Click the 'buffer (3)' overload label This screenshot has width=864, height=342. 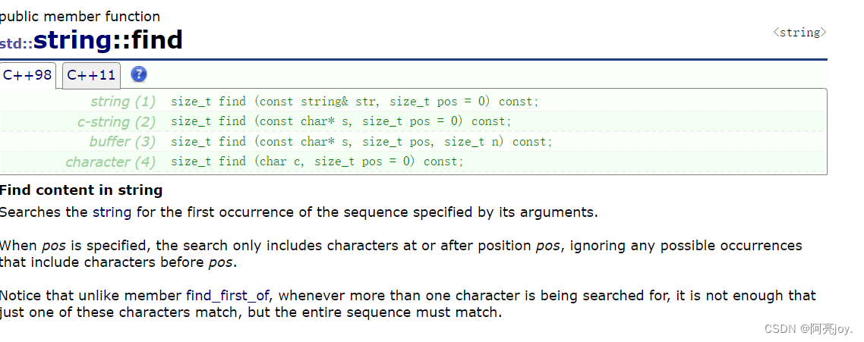(122, 142)
